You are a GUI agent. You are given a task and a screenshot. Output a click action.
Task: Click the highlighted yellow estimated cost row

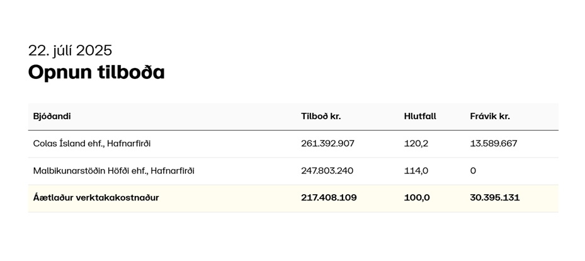293,198
